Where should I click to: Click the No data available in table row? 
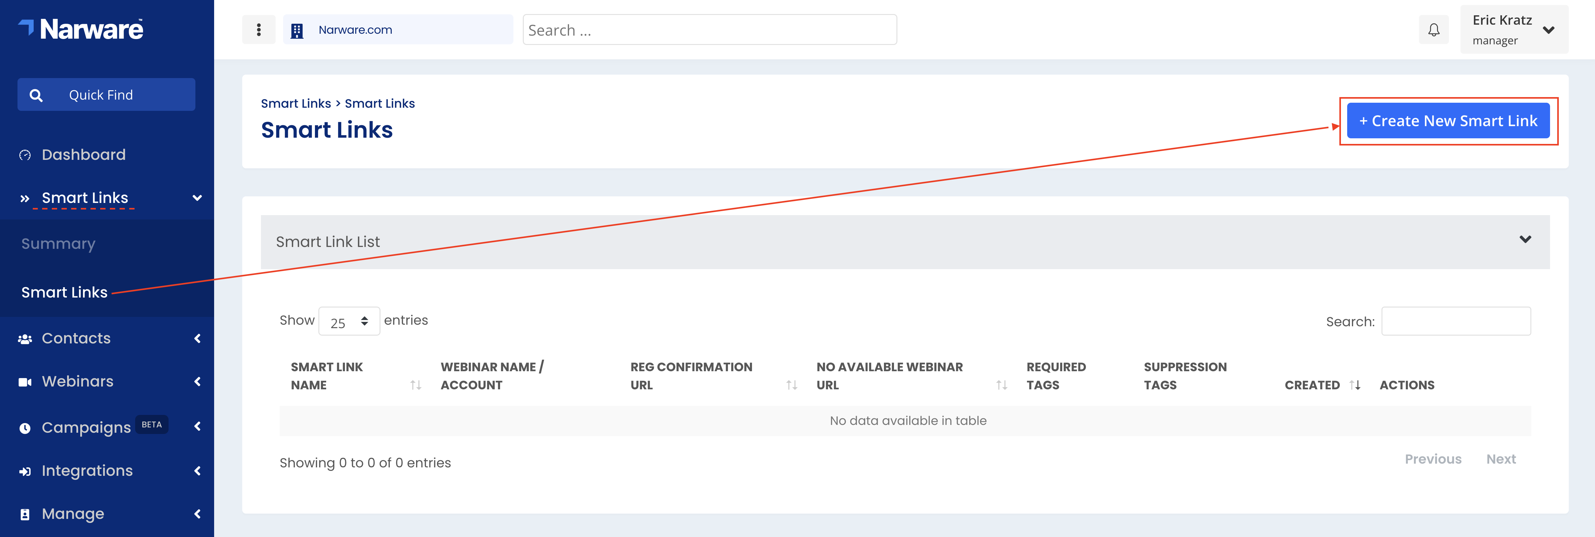tap(905, 421)
